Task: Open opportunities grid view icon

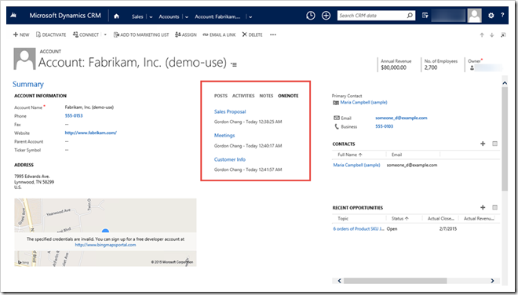Action: coord(494,207)
